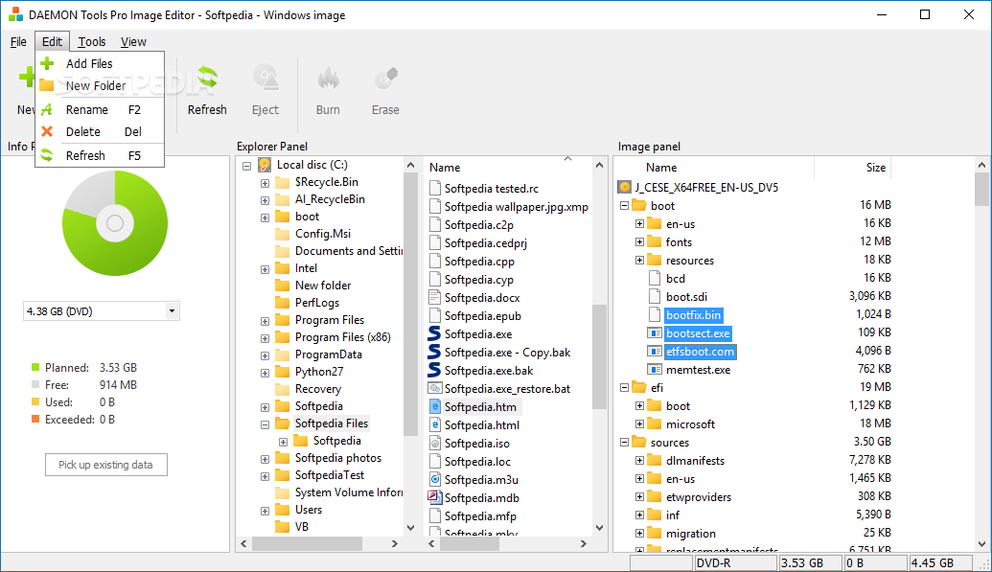
Task: Click the Softpedia.exe S icon
Action: 434,333
